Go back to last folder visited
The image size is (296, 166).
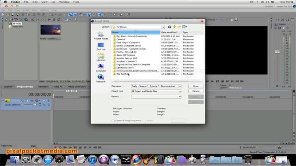(x=170, y=27)
